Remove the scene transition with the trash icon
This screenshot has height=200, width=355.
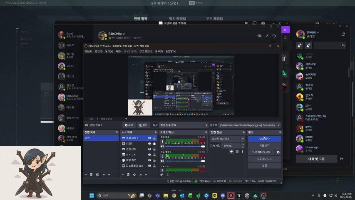point(237,152)
